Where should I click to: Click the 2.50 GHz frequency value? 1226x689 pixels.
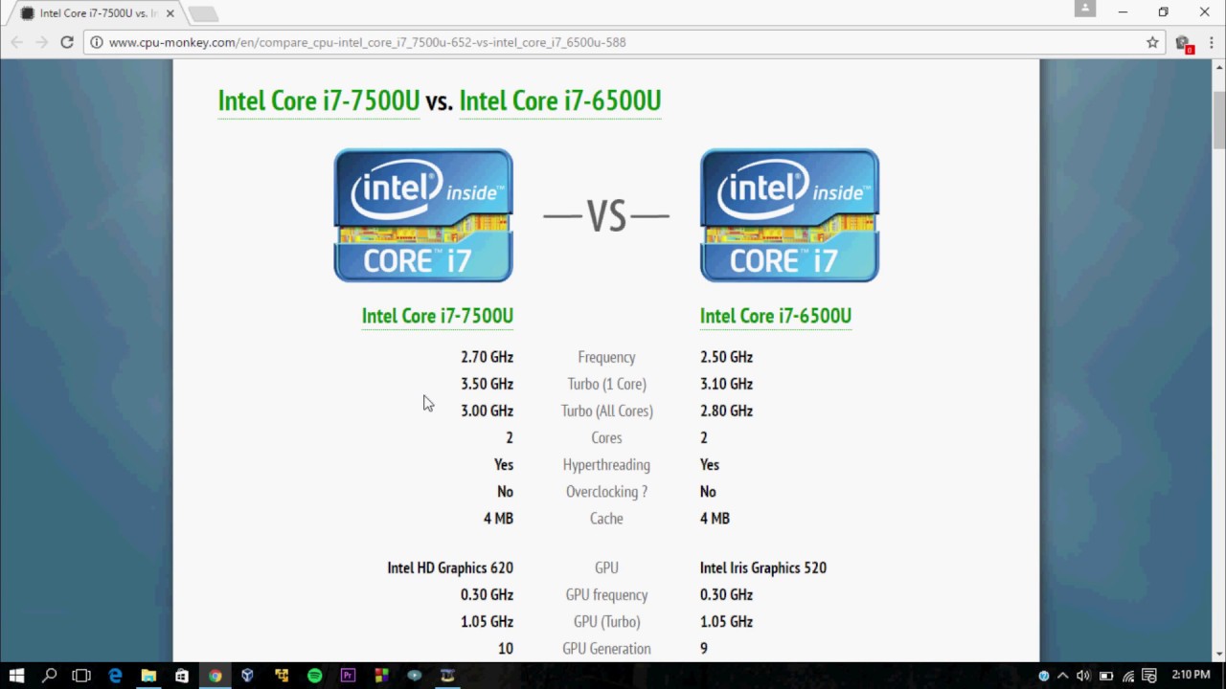(726, 357)
